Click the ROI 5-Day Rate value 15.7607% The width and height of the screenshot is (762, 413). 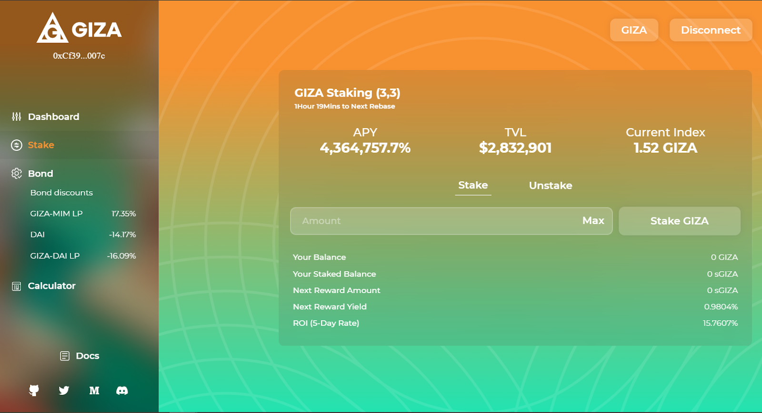(721, 323)
